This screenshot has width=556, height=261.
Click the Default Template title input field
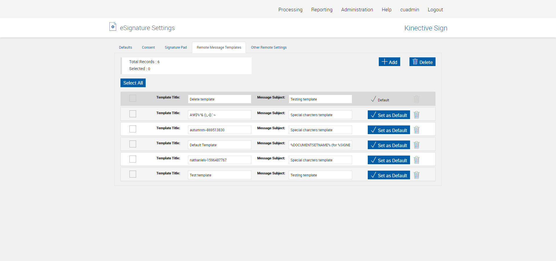[x=219, y=145]
